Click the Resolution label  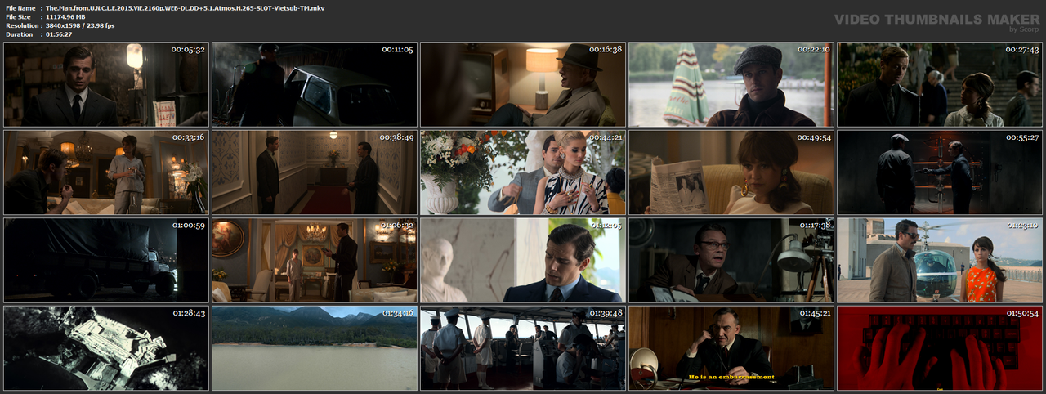click(x=22, y=25)
